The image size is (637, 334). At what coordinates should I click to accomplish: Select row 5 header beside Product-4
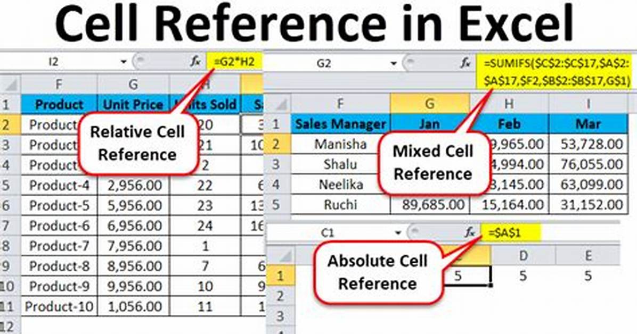click(x=10, y=186)
